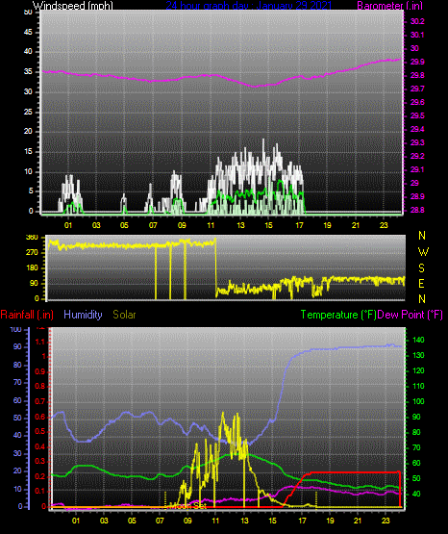This screenshot has width=448, height=534.
Task: Select the 'Solar' legend label
Action: (x=124, y=315)
